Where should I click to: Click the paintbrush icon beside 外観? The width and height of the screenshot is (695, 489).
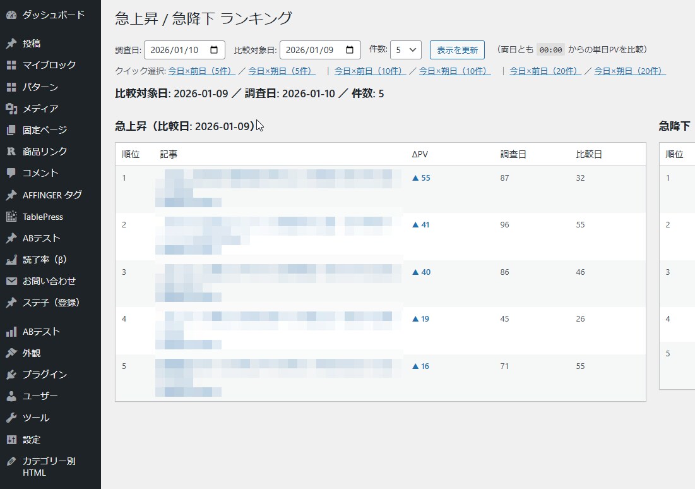(11, 353)
